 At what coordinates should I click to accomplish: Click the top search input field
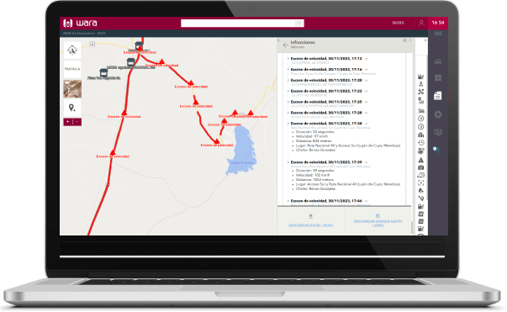(x=238, y=23)
